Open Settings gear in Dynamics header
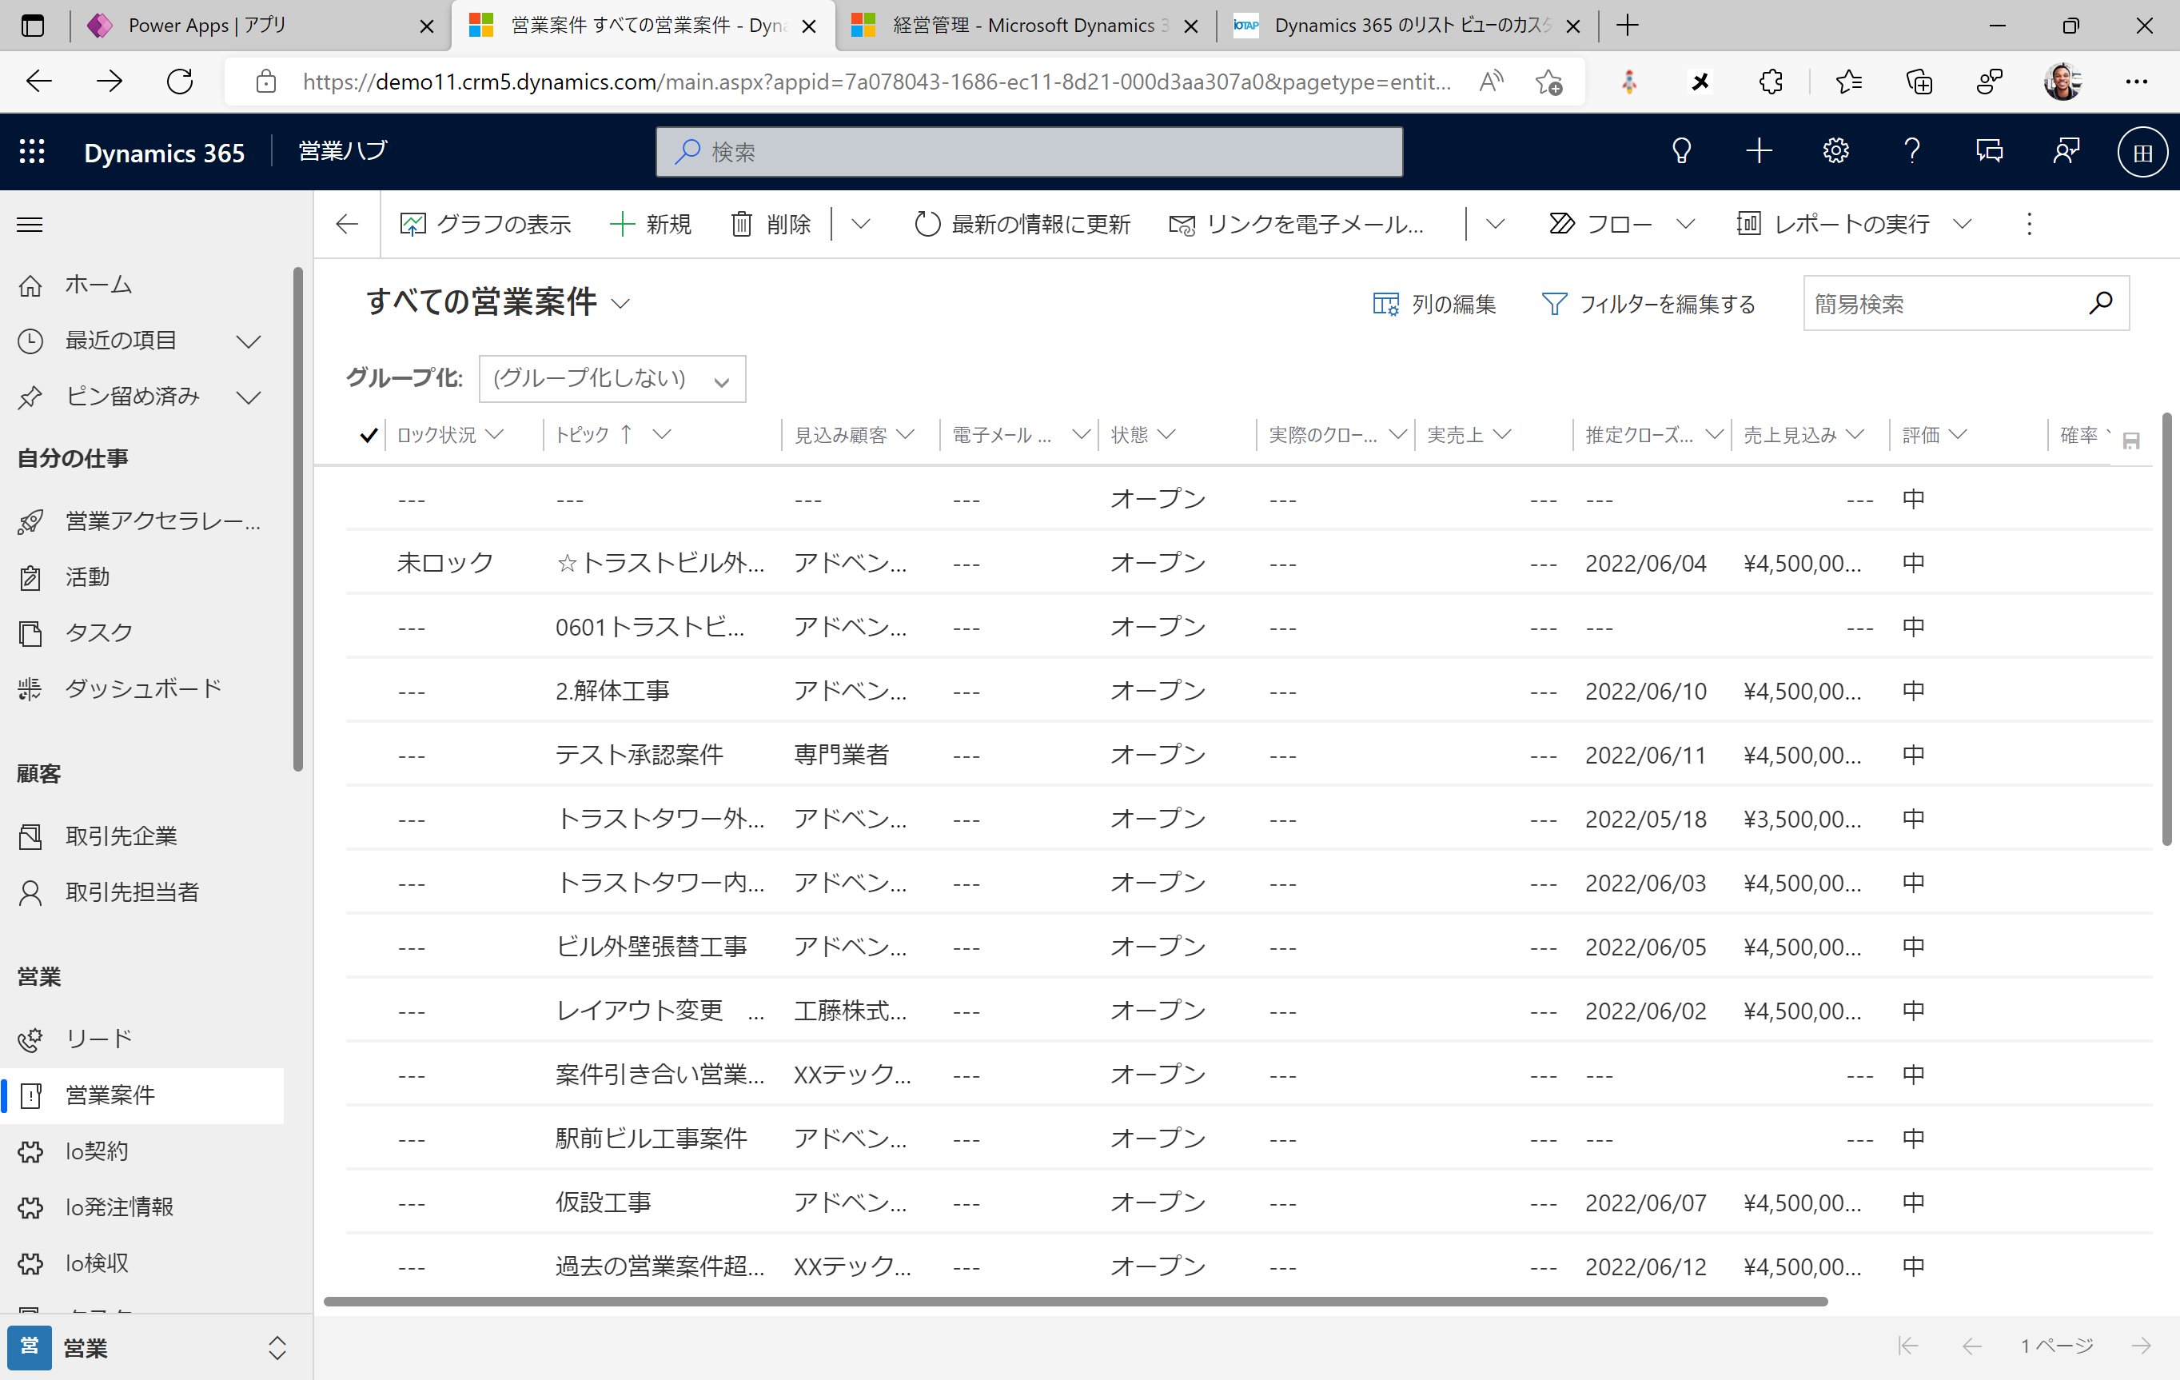The width and height of the screenshot is (2180, 1380). [1835, 151]
